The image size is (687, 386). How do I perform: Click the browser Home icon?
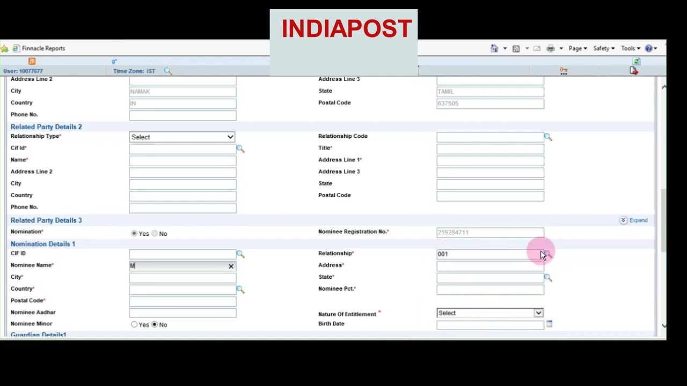coord(494,48)
